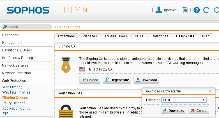Image resolution: width=219 pixels, height=118 pixels.
Task: Open the Web Filter Profiles link
Action: pos(16,92)
